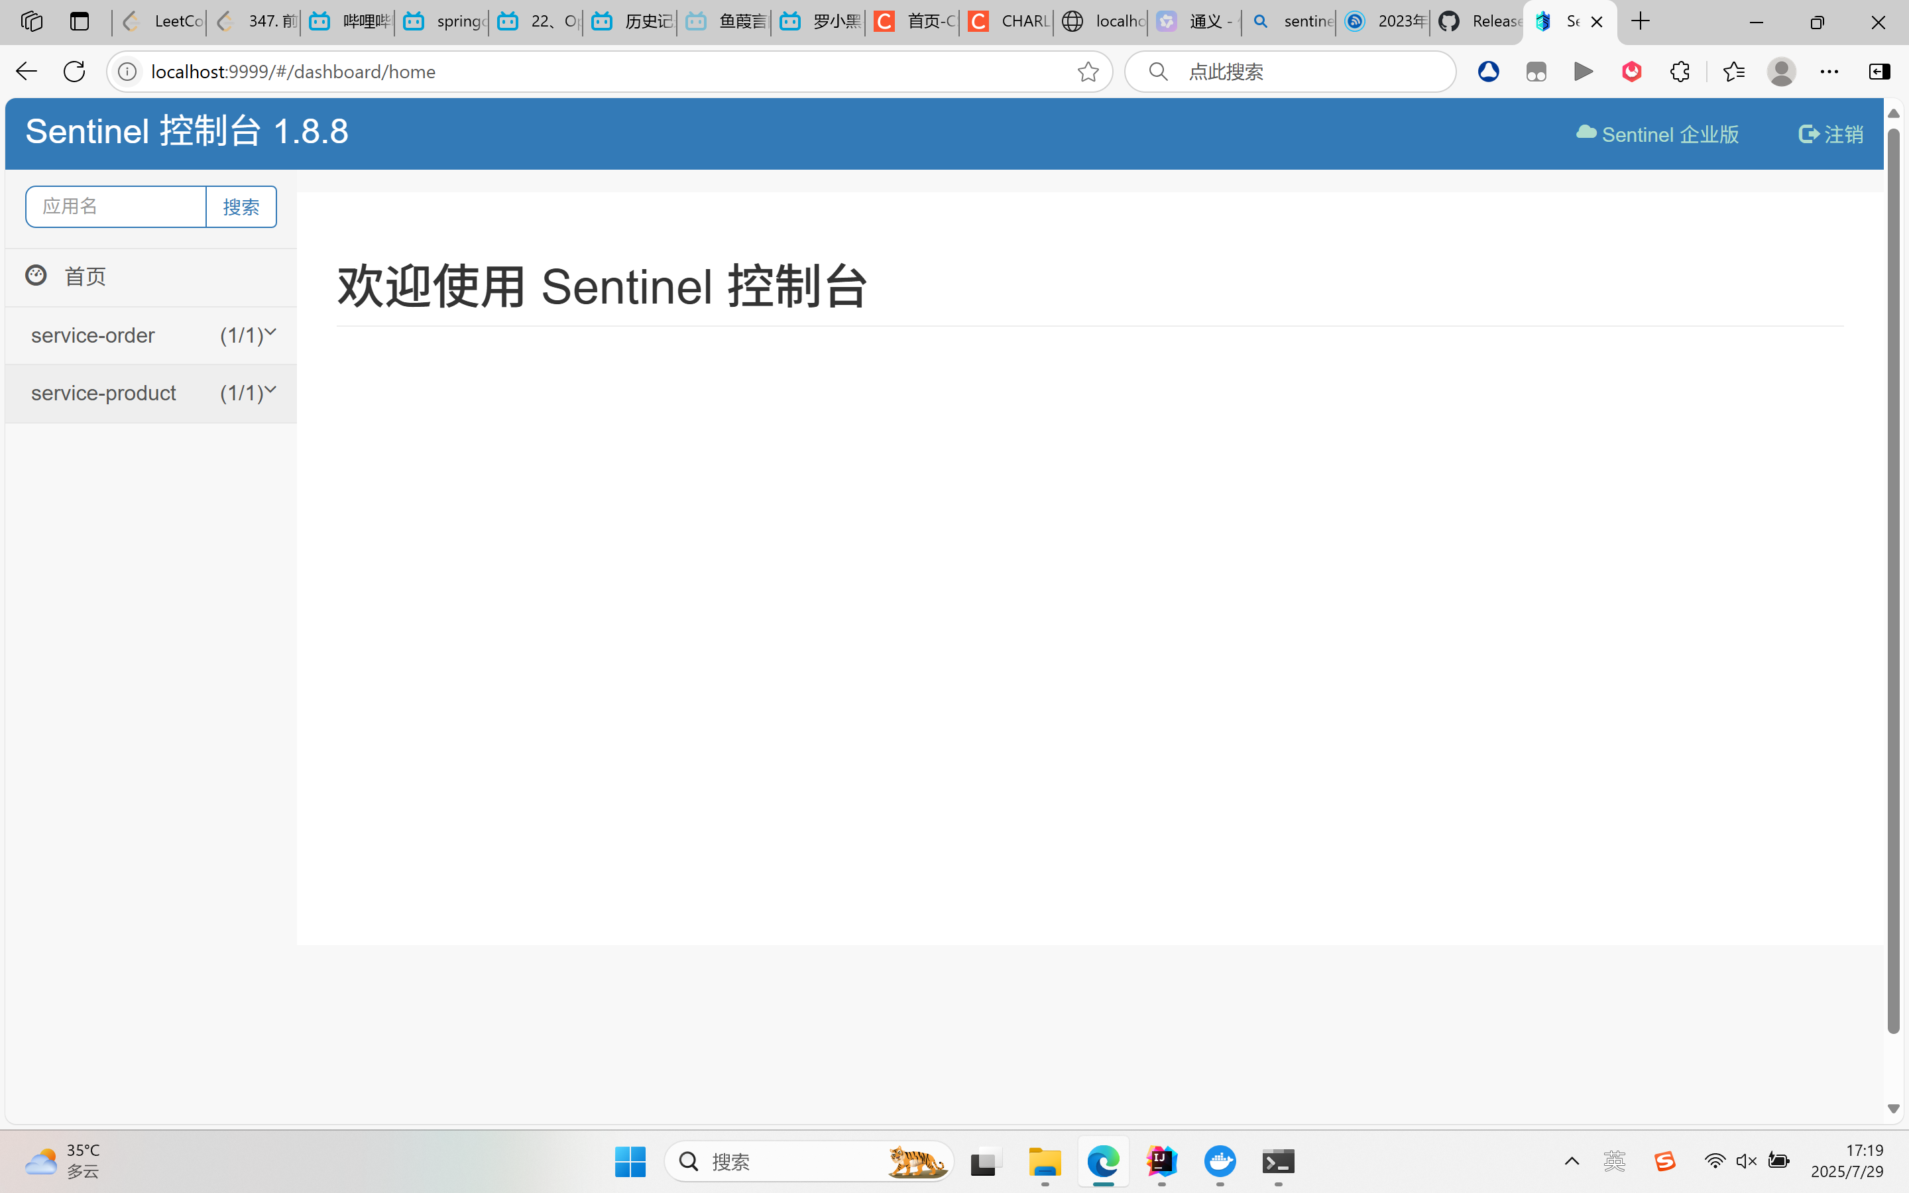
Task: Open the Sentinel 企业版 link
Action: [x=1657, y=134]
